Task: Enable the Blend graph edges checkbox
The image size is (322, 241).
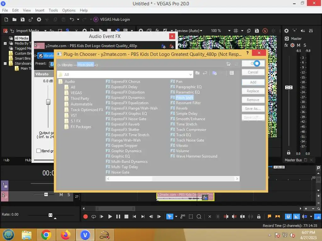Action: pos(38,151)
